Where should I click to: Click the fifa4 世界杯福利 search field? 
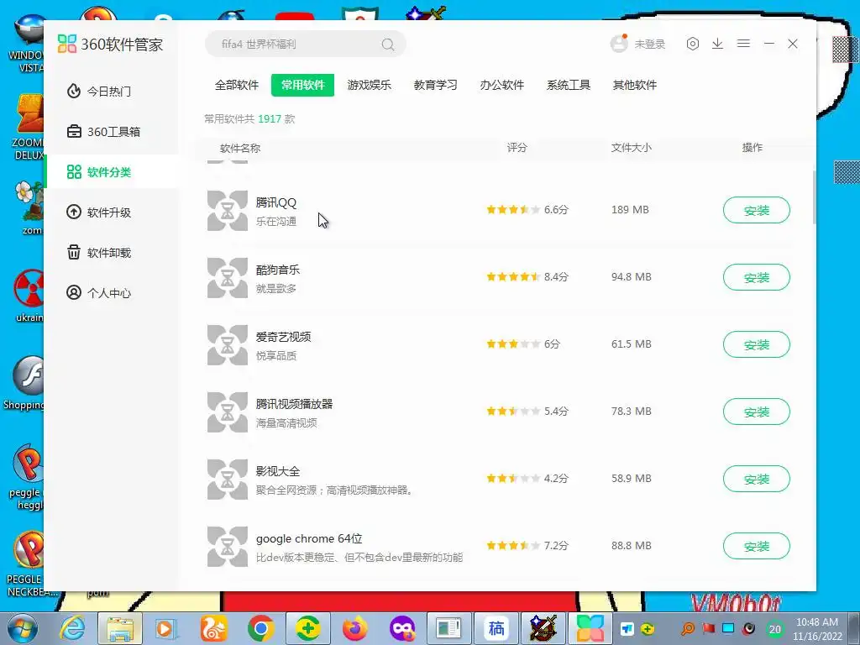pyautogui.click(x=306, y=44)
